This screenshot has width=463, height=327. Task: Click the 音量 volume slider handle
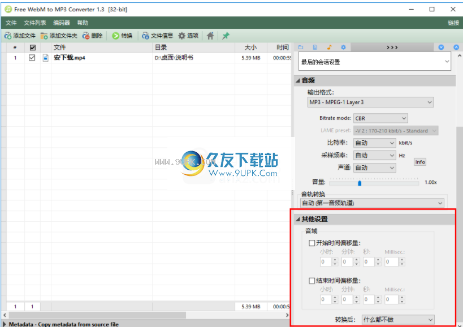coord(360,183)
